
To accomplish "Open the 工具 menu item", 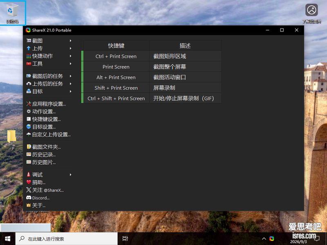I will point(49,64).
